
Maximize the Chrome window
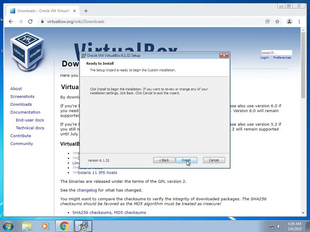tap(289, 6)
